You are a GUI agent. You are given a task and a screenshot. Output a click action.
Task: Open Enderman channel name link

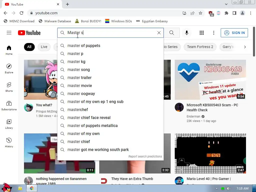[193, 116]
